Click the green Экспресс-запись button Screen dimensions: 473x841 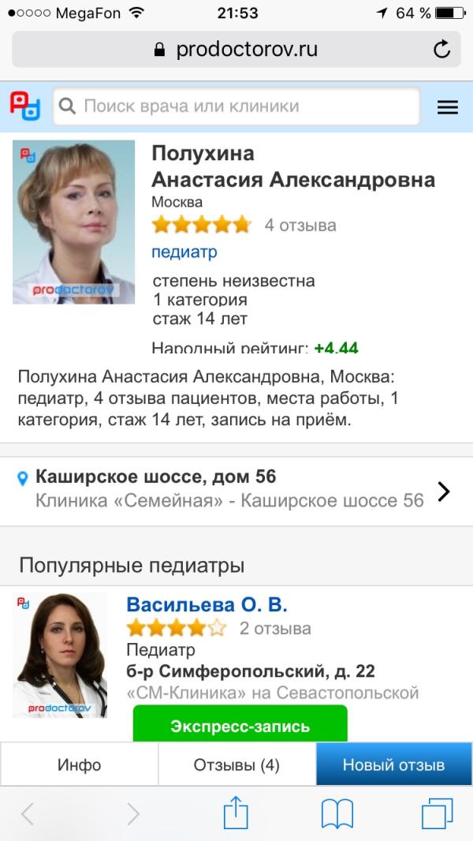tap(240, 724)
